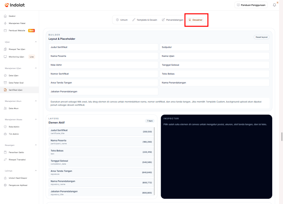Add Tanggal Selesai placeholder
283x204 pixels.
pyautogui.click(x=214, y=65)
